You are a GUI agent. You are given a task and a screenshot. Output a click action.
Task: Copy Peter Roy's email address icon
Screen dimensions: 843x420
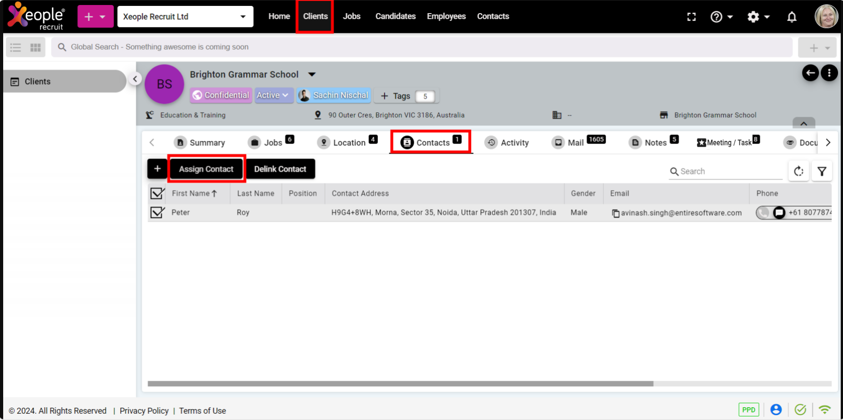616,213
